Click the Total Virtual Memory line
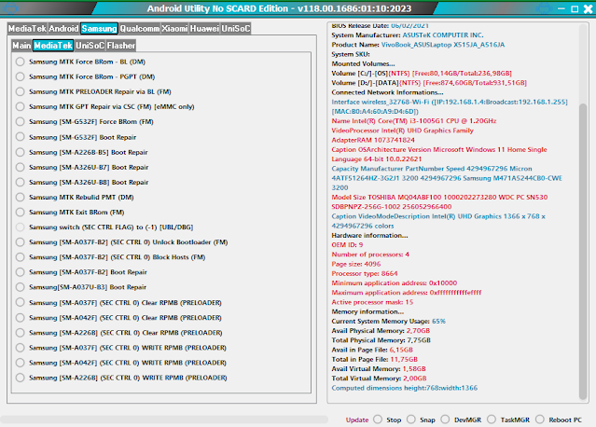Viewport: 596px width, 427px height. pyautogui.click(x=379, y=379)
